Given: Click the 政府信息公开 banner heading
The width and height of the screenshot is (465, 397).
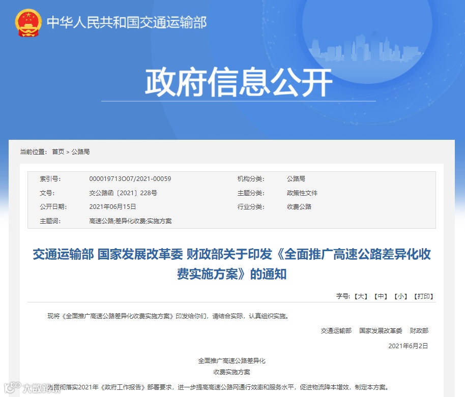Looking at the screenshot, I should pyautogui.click(x=239, y=82).
